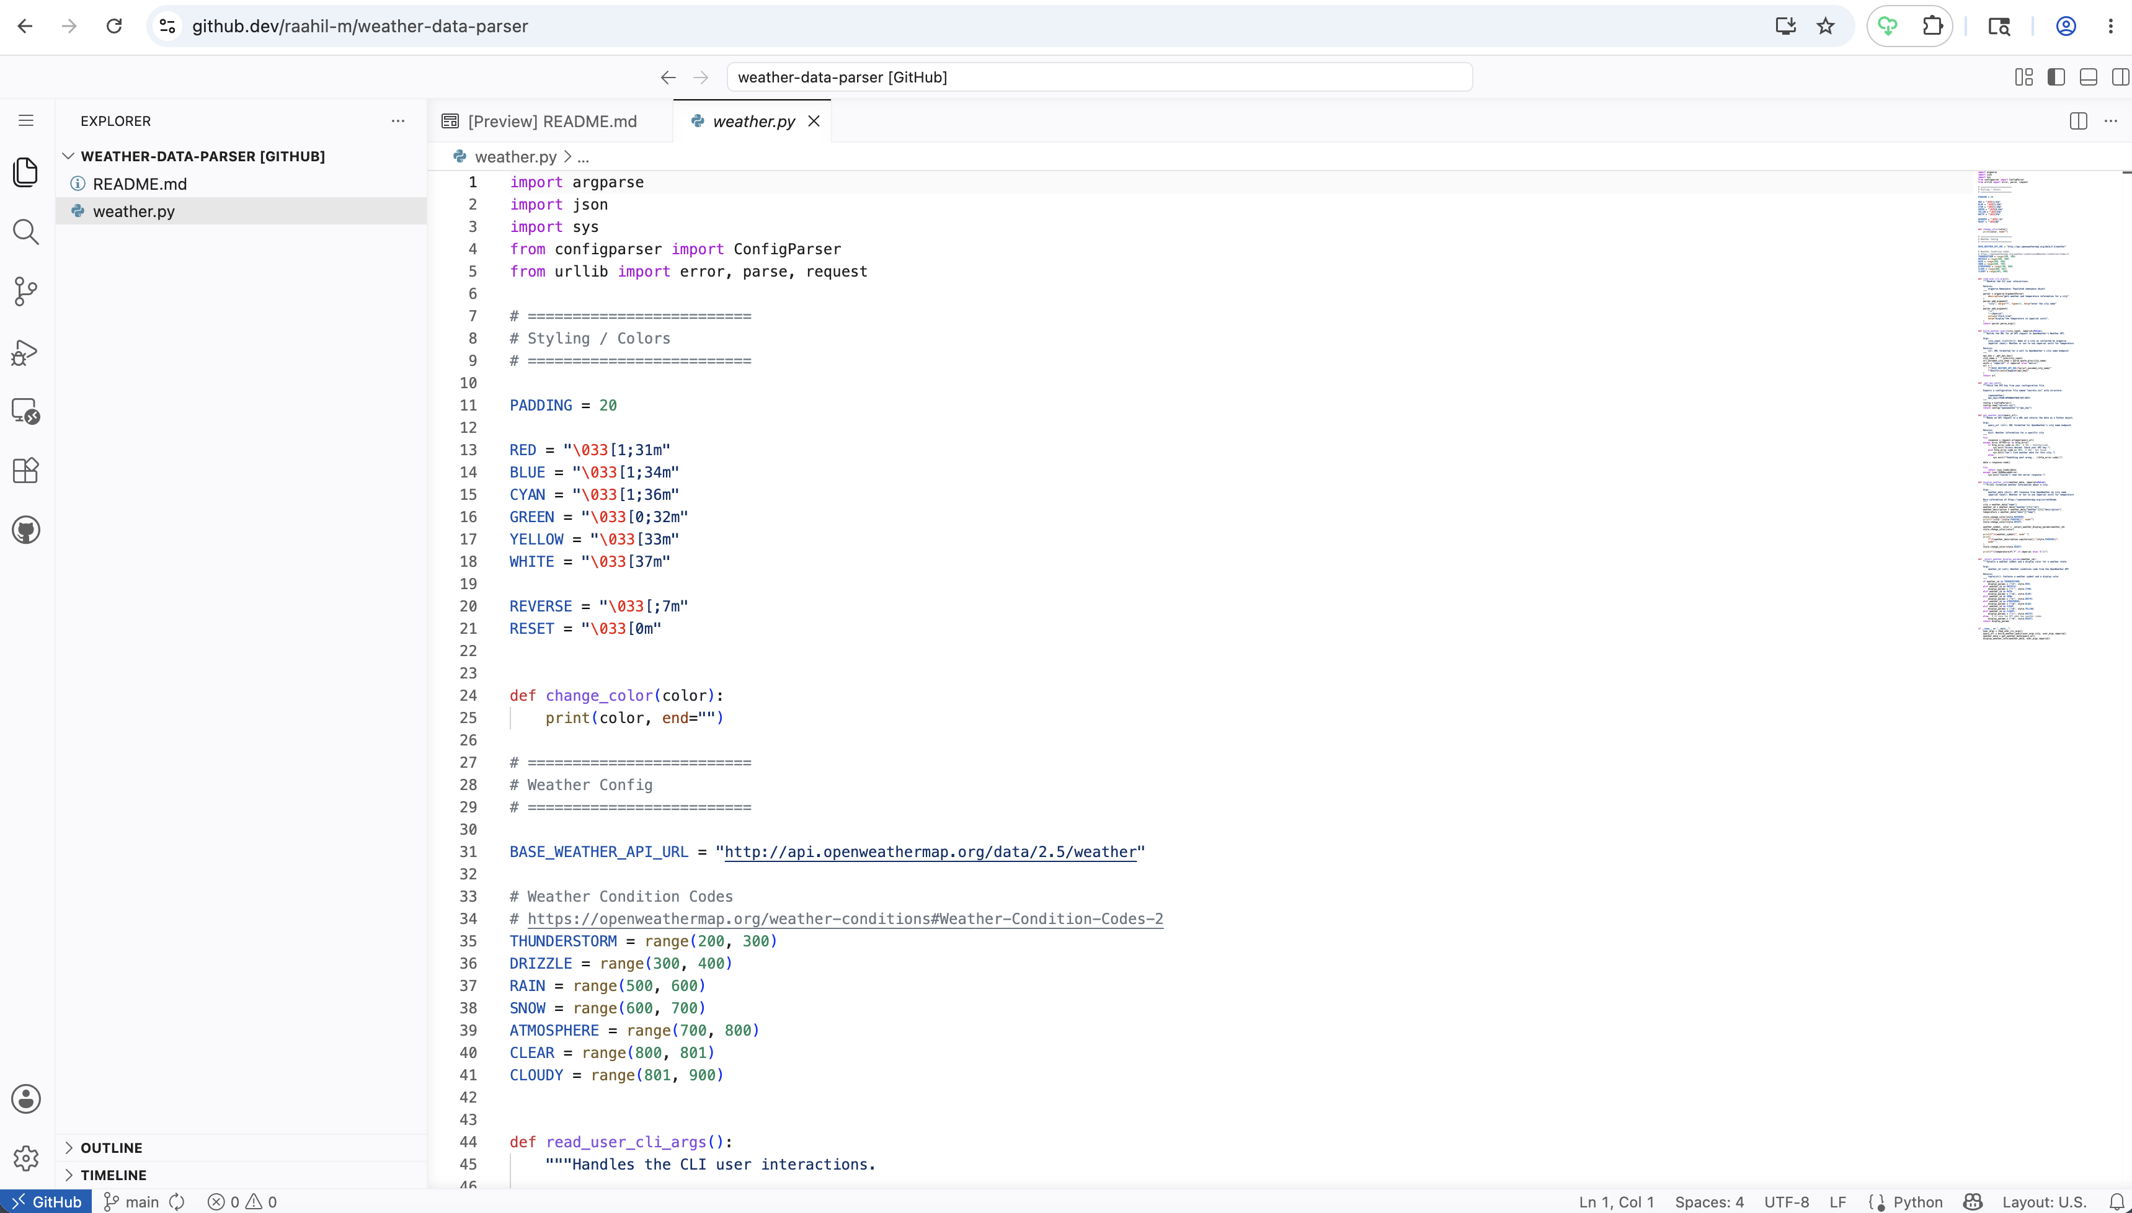The height and width of the screenshot is (1213, 2132).
Task: Collapse the WEATHER-DATA-PARSER folder section
Action: (x=241, y=156)
